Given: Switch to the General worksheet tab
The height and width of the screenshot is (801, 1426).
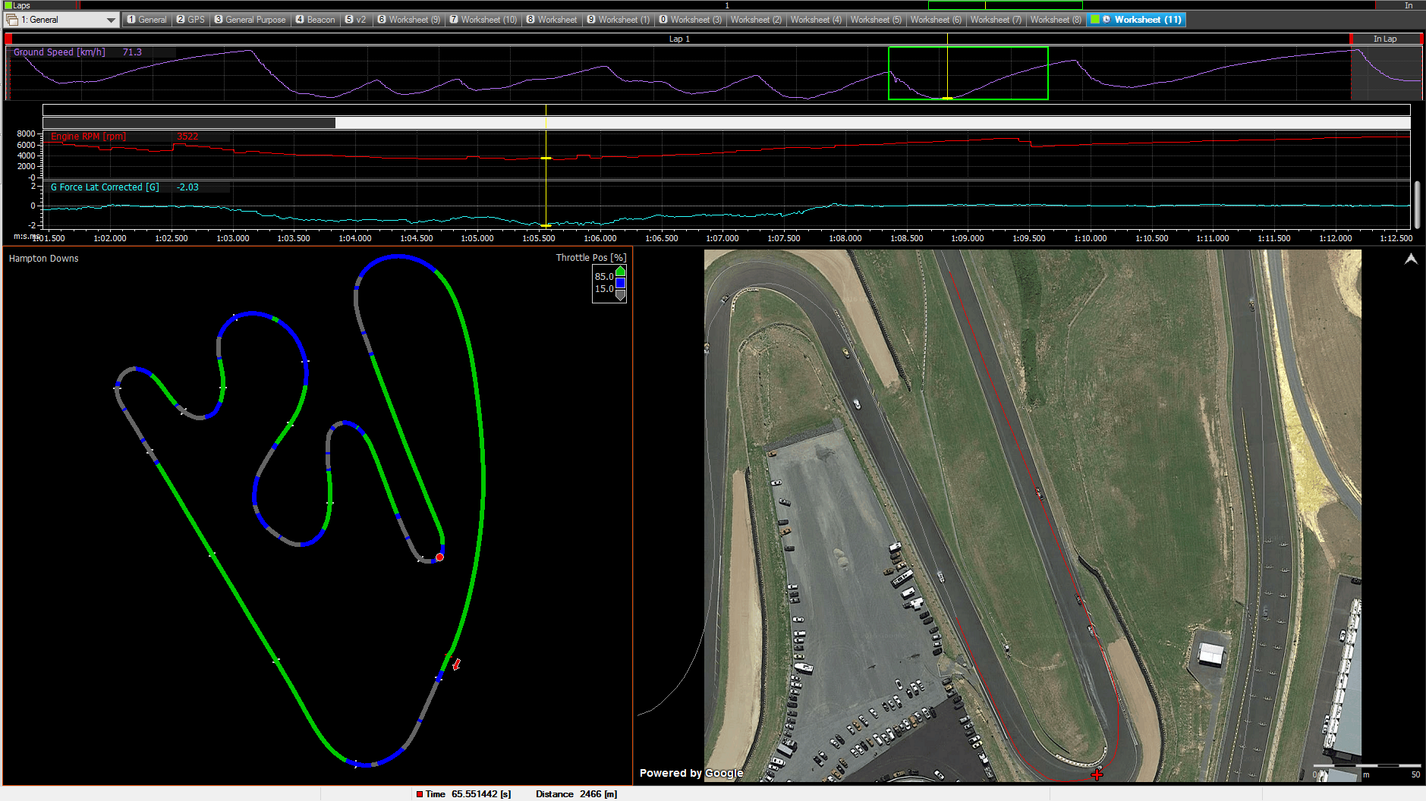Looking at the screenshot, I should [146, 20].
